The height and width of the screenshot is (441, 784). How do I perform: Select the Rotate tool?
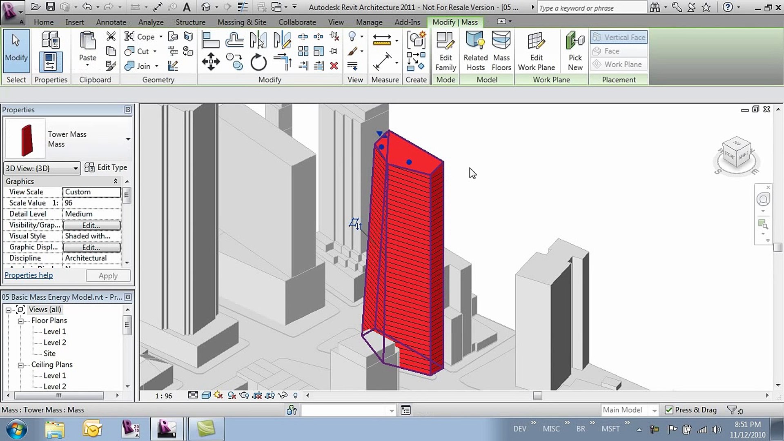[x=258, y=62]
